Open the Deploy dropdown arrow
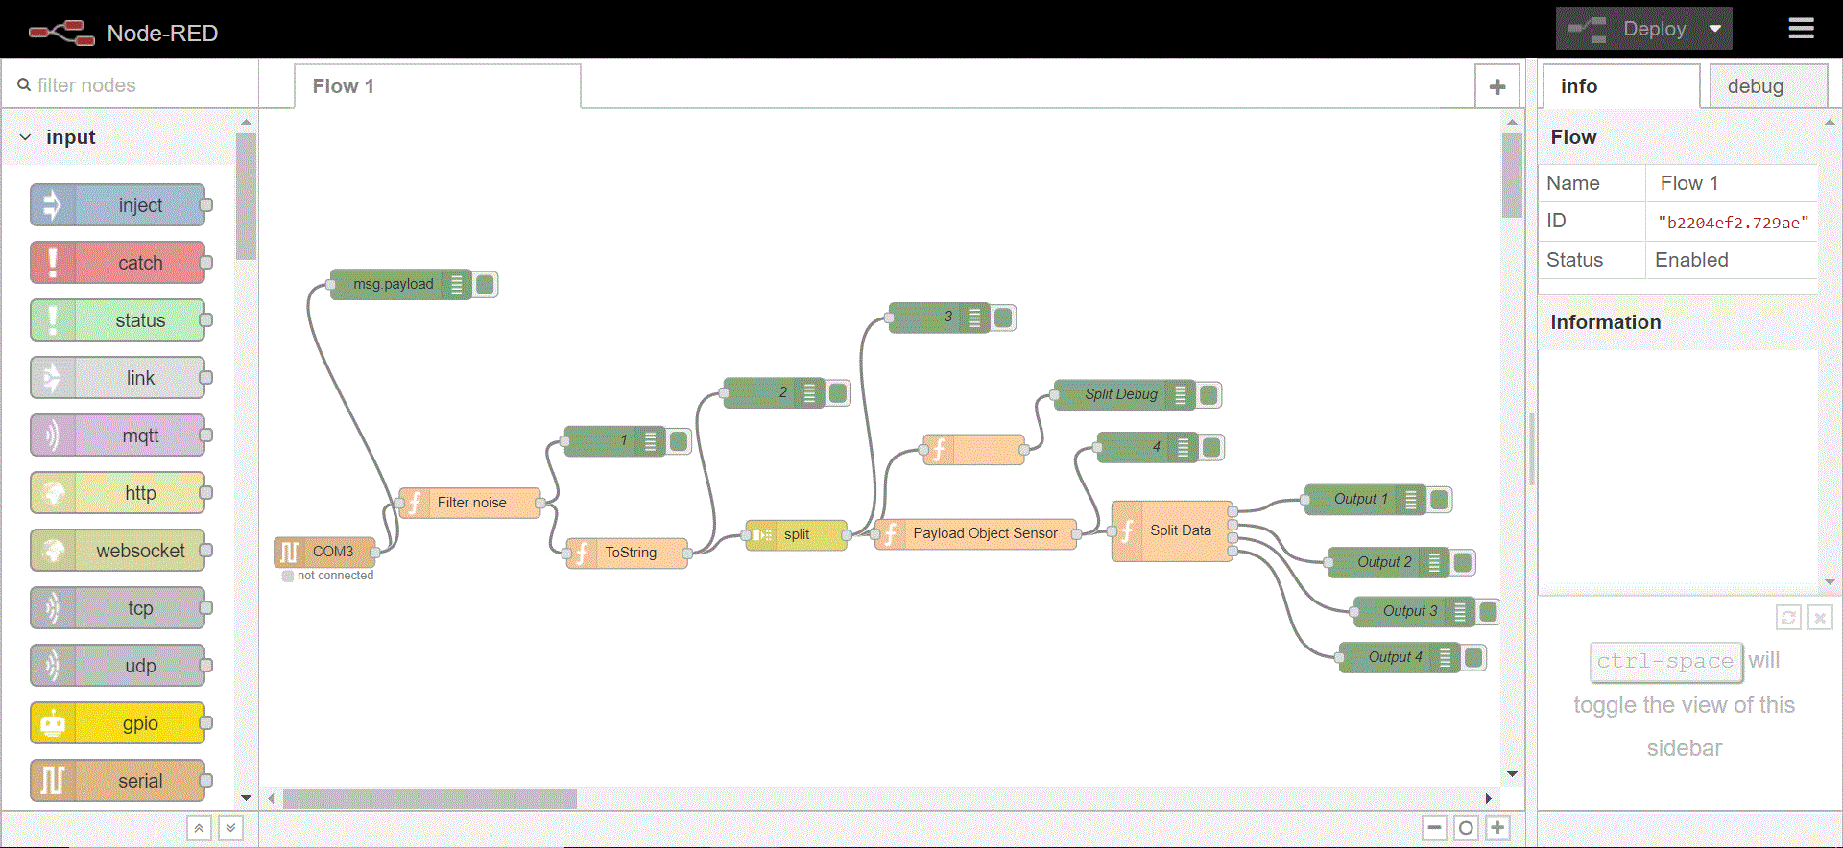 click(x=1714, y=29)
